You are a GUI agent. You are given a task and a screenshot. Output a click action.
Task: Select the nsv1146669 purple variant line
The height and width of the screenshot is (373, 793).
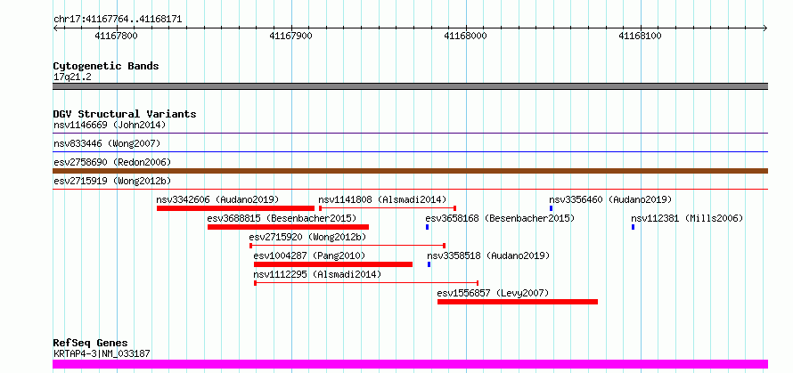coord(410,134)
